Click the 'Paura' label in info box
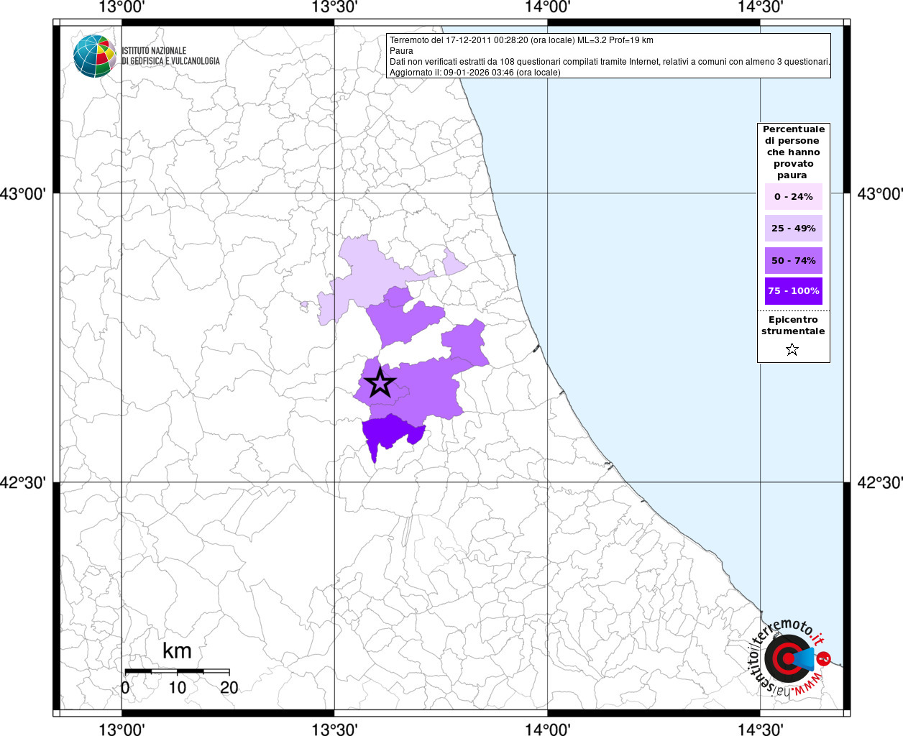 pyautogui.click(x=401, y=51)
